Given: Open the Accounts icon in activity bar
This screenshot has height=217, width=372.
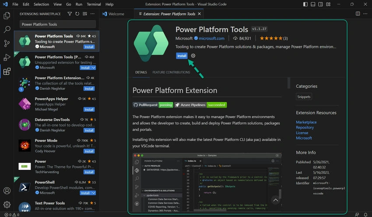Looking at the screenshot, I should point(7,190).
